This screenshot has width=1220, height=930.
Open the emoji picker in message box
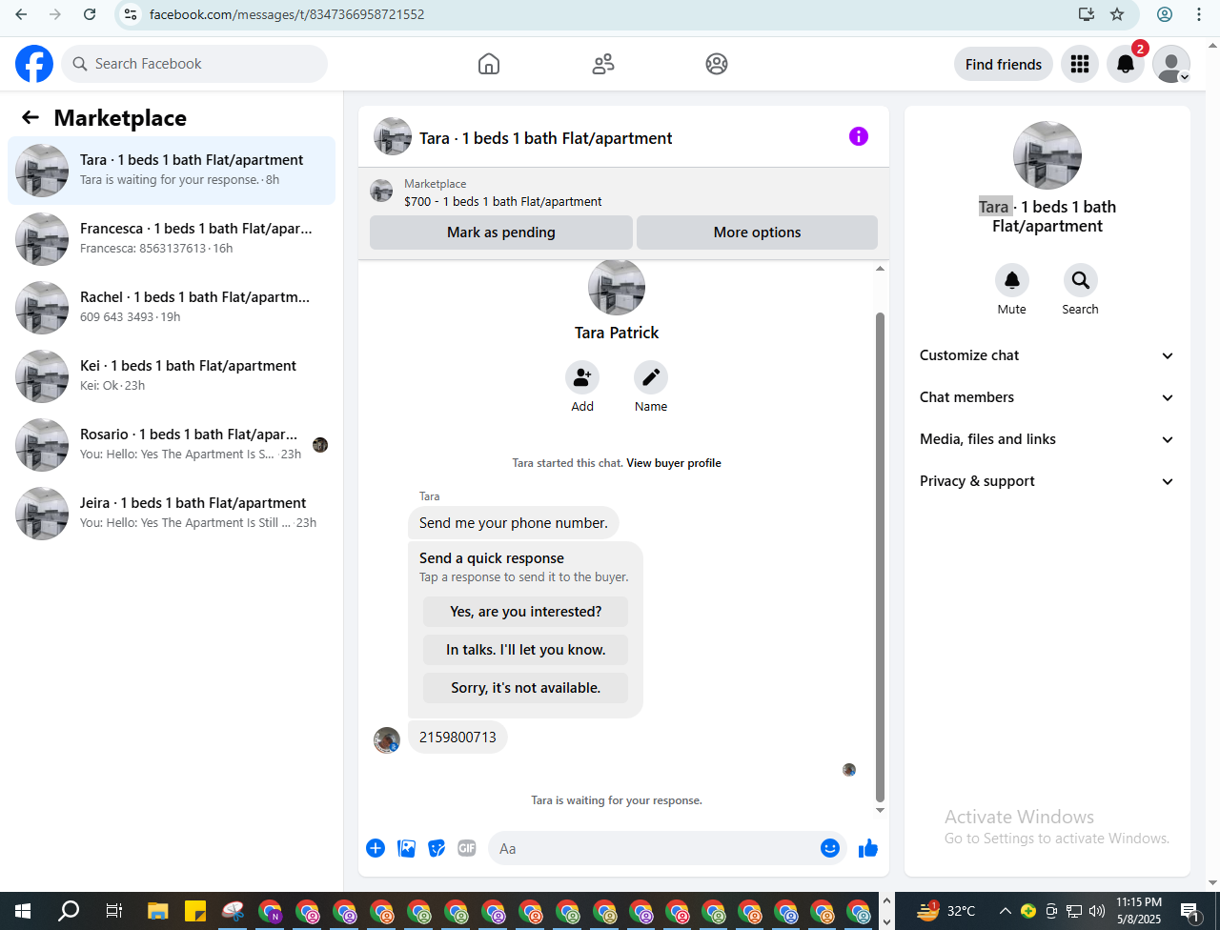point(830,848)
